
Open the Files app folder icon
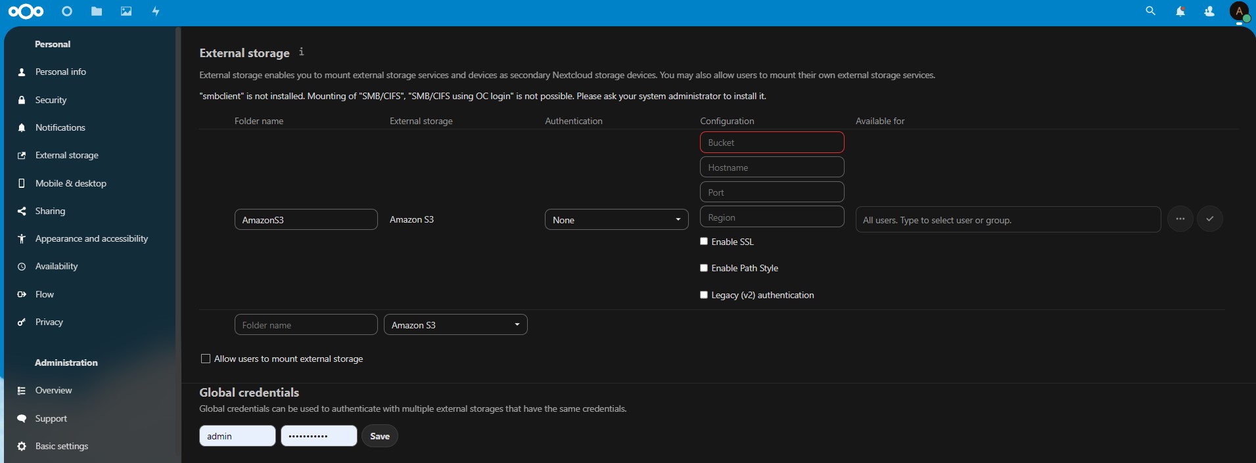(97, 11)
